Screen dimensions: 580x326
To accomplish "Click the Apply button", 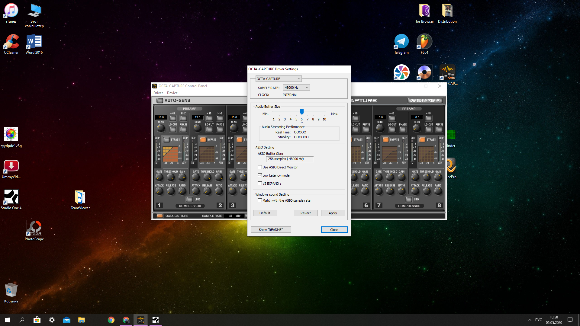I will click(x=333, y=213).
